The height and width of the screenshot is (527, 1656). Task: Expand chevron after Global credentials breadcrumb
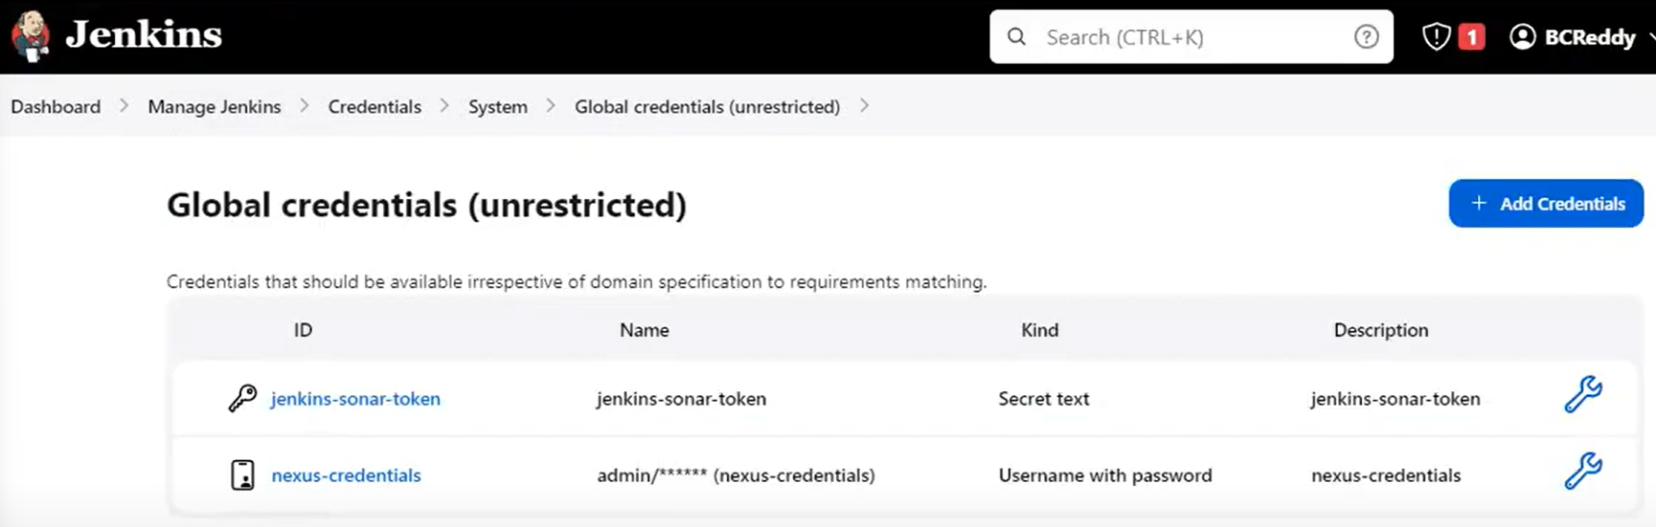[864, 106]
